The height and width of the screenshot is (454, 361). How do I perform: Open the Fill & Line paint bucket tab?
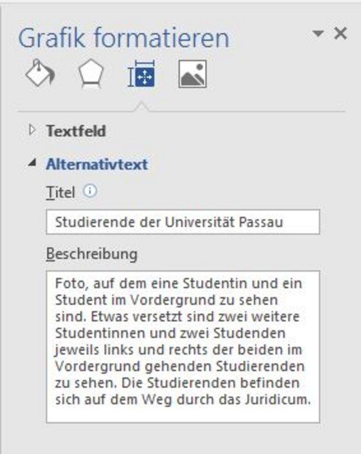[40, 73]
